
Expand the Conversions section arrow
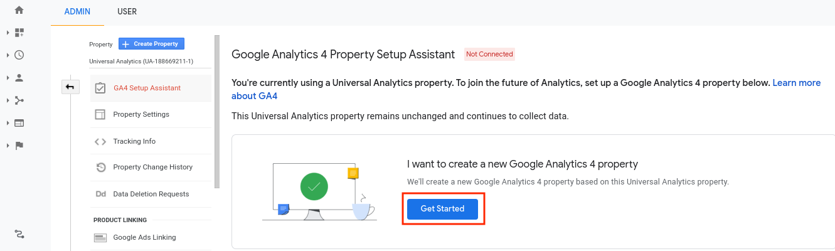tap(8, 146)
